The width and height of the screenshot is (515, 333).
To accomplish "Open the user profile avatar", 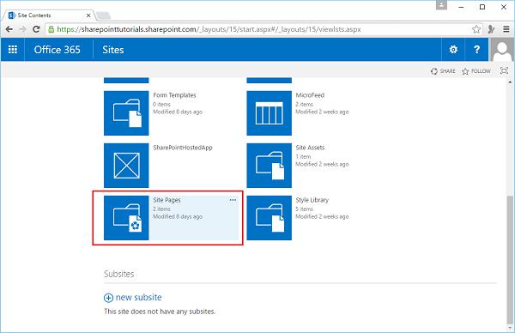I will point(502,50).
